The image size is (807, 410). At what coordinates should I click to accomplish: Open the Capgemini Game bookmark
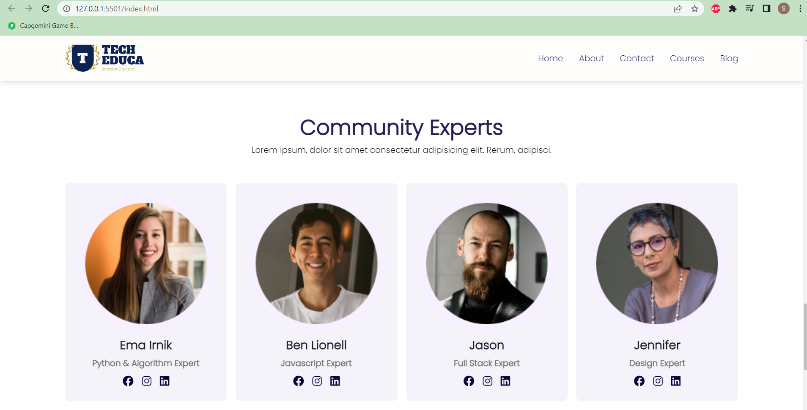(42, 25)
